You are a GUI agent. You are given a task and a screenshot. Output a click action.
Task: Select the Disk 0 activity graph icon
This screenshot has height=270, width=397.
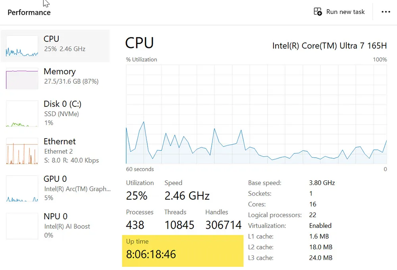pyautogui.click(x=21, y=114)
